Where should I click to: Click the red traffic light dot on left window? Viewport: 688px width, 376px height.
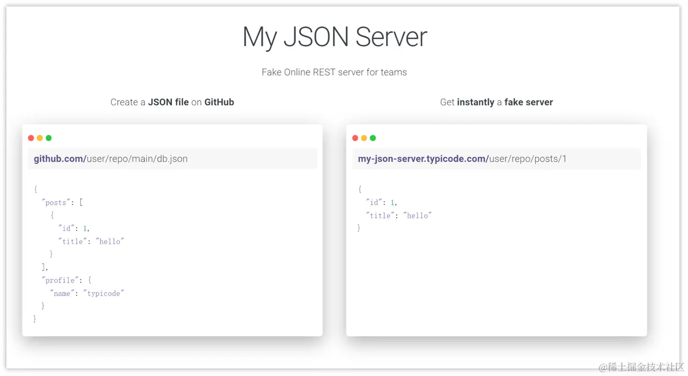31,138
